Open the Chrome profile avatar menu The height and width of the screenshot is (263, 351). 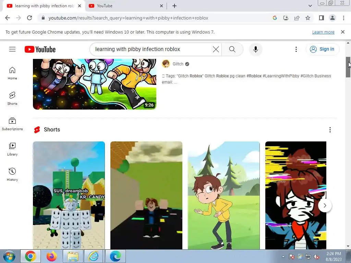[332, 18]
